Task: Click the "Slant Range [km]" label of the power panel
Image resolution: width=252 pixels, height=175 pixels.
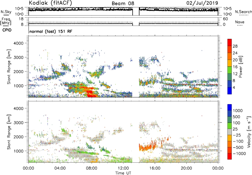Action: (x=9, y=67)
